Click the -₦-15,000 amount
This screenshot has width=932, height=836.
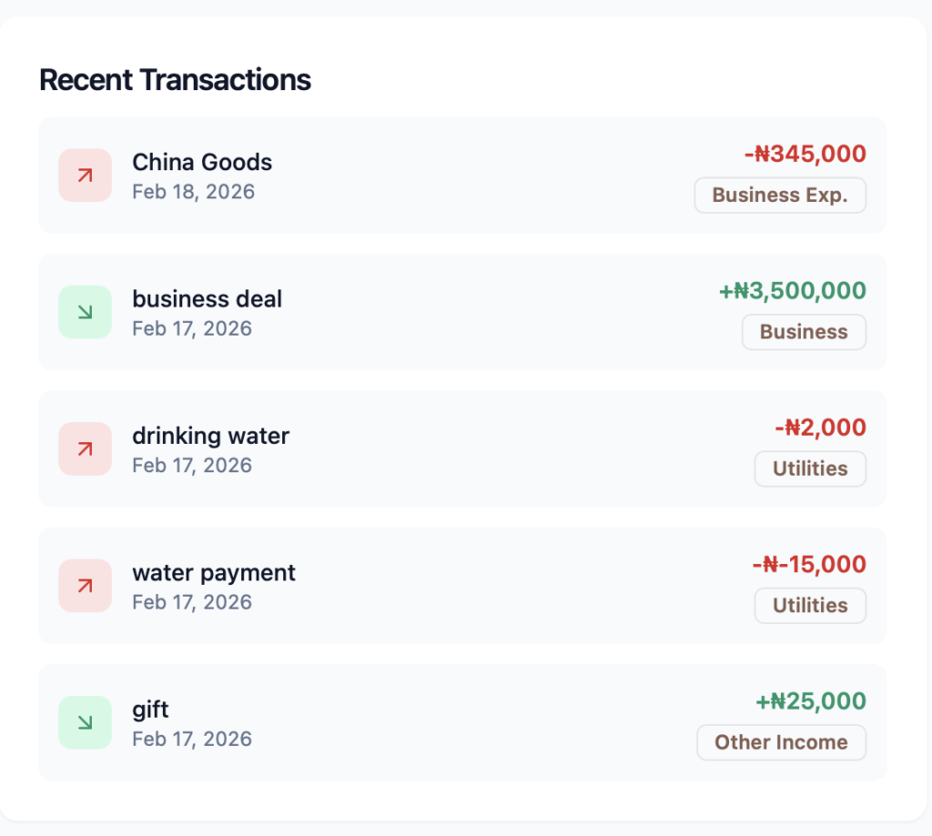809,564
